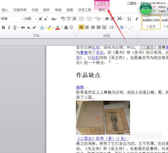Click the Distributed alignment icon

pos(104,27)
